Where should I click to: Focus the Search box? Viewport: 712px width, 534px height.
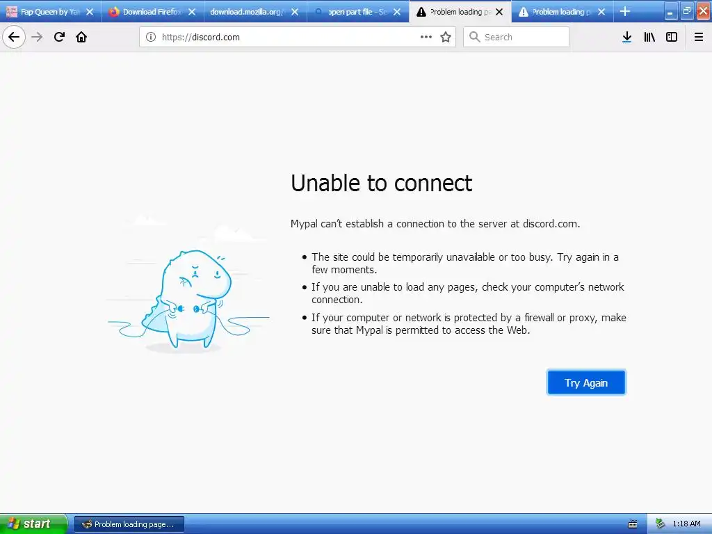click(x=516, y=37)
